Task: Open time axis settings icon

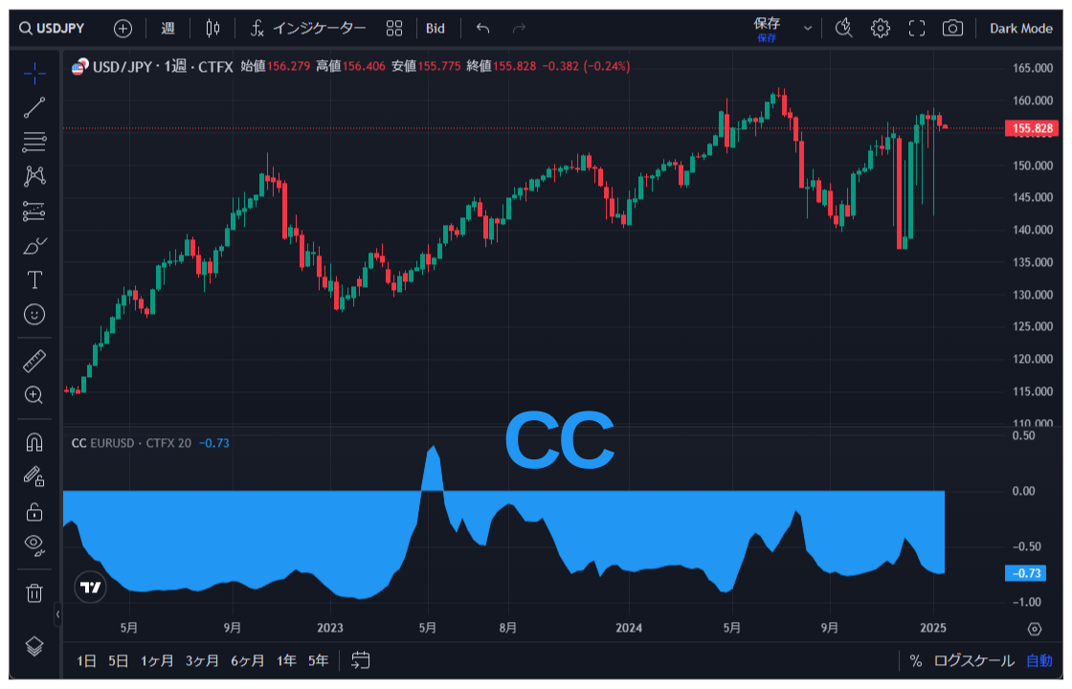Action: (x=1035, y=629)
